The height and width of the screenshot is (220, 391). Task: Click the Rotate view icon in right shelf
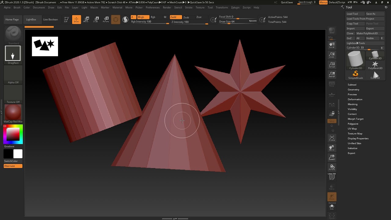[332, 167]
